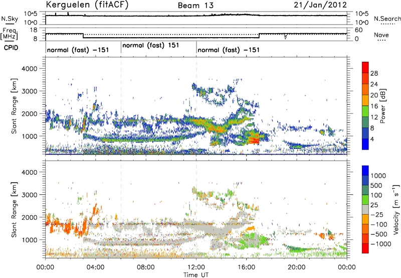Click the '60' Nave axis value
Screen dimensions: 401x278
(x=359, y=30)
